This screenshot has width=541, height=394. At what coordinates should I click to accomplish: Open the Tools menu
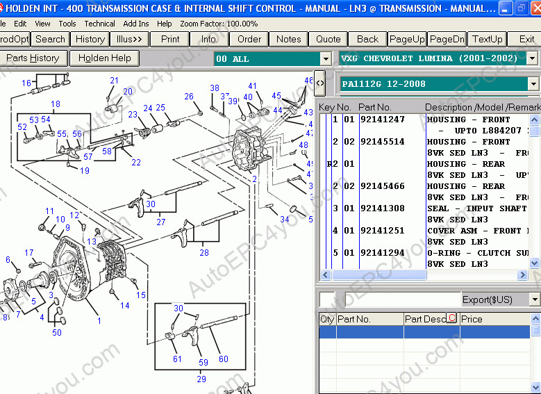67,24
